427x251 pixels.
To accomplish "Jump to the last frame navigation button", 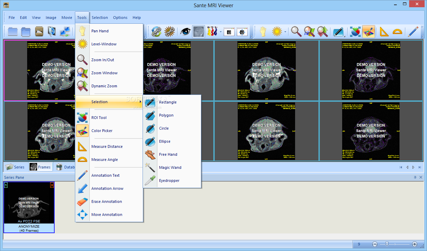I will [420, 167].
